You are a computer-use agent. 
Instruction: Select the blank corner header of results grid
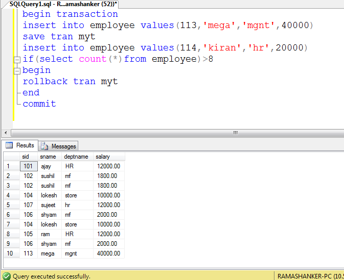(12, 157)
